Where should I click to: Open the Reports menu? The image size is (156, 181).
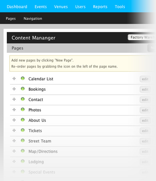coord(100,7)
